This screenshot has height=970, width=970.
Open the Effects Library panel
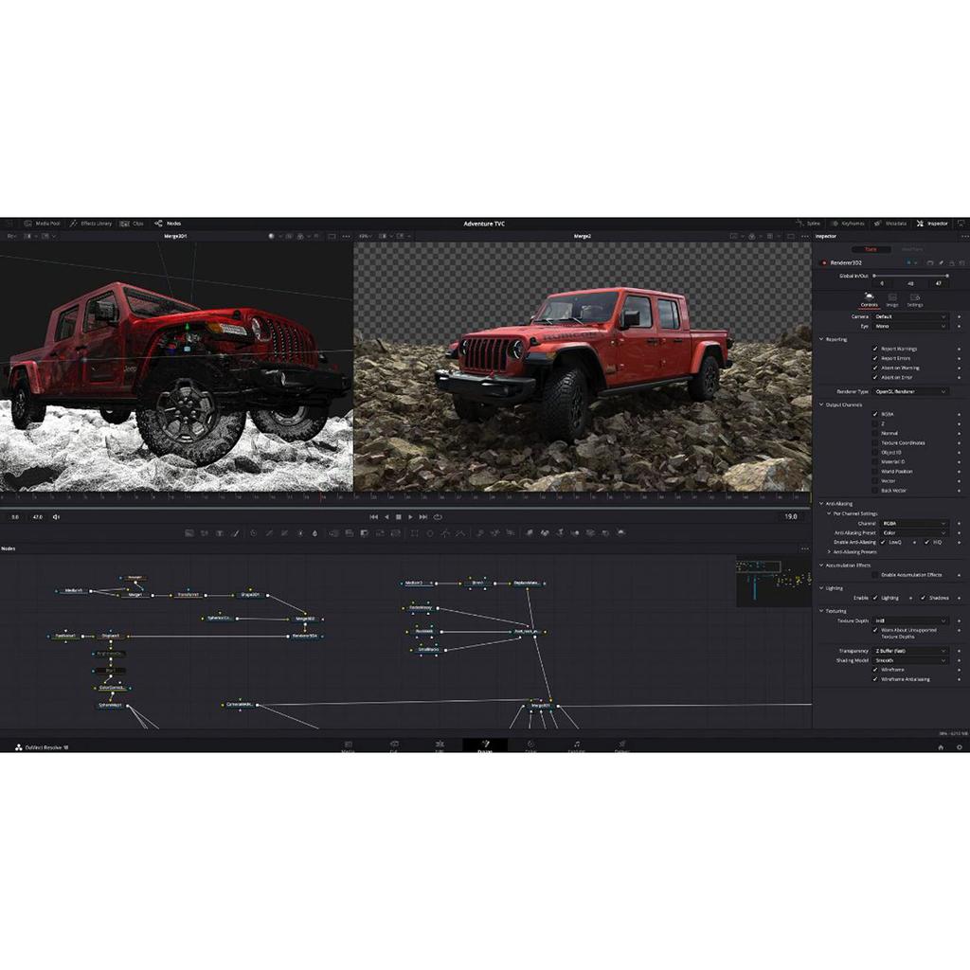coord(91,224)
